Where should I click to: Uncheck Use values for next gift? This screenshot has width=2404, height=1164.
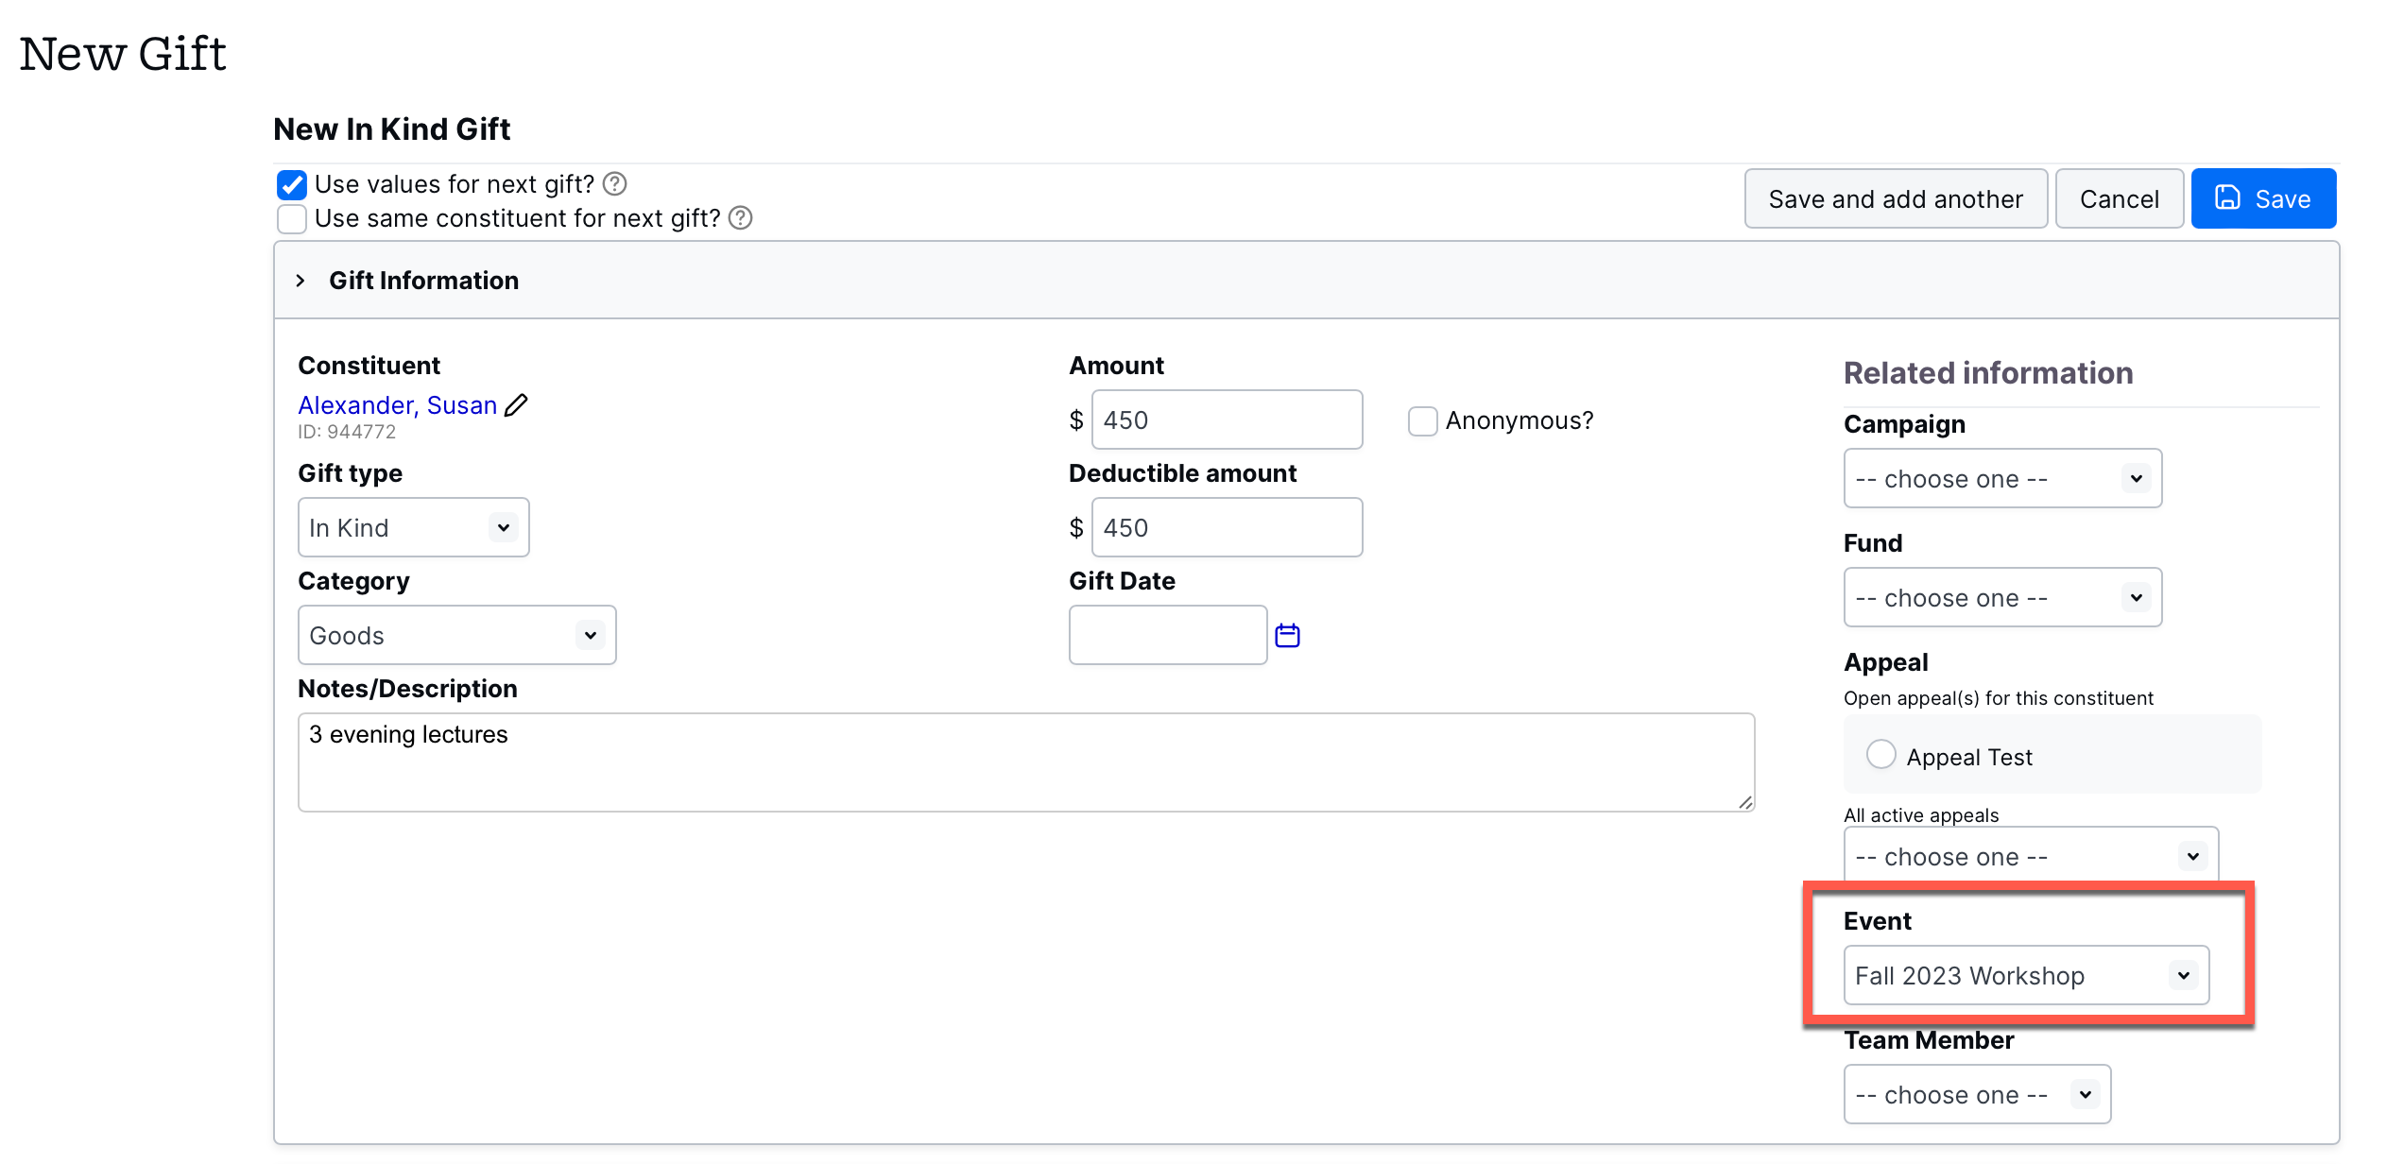292,184
